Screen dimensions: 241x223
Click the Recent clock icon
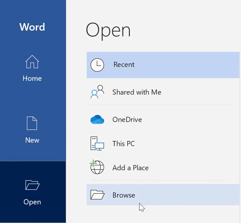[97, 65]
